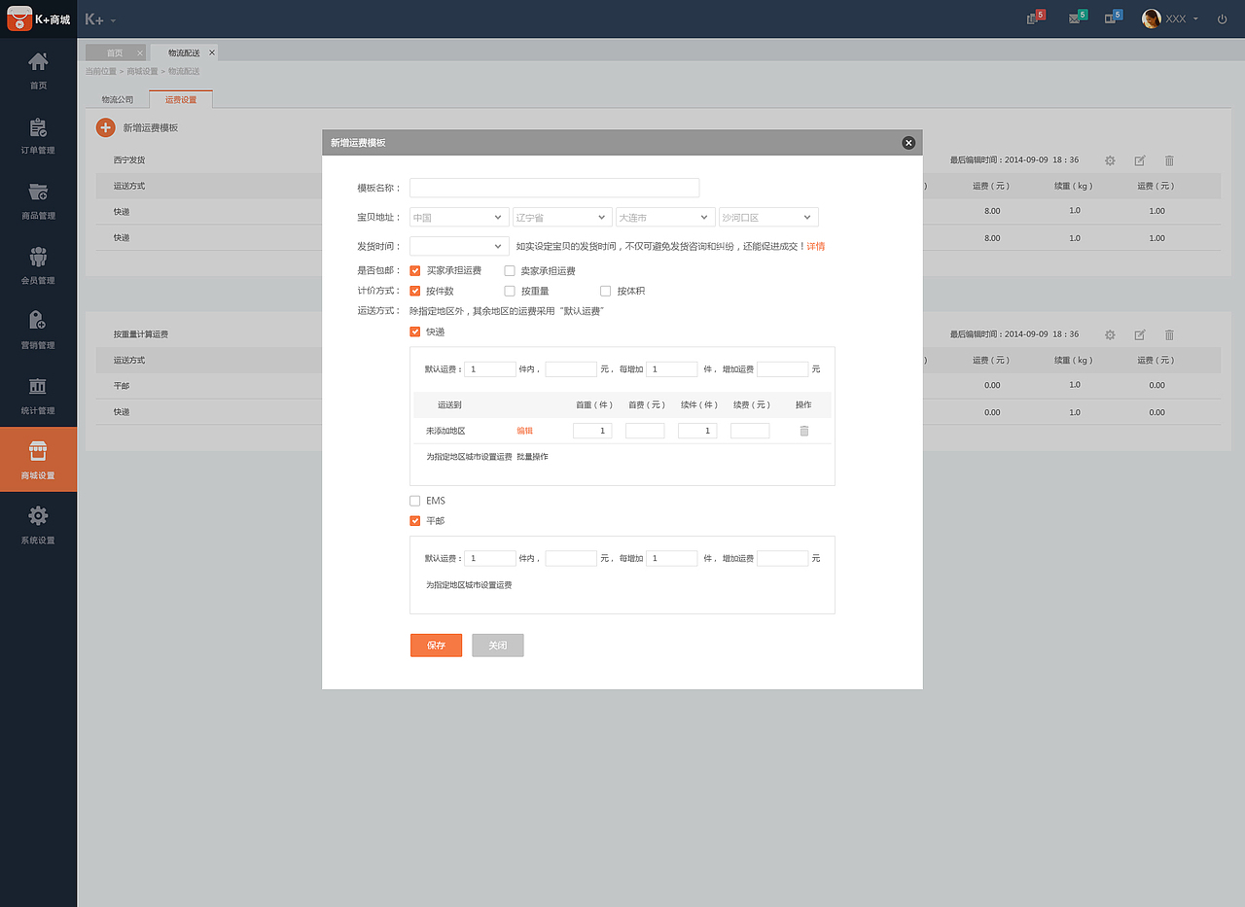Screen dimensions: 1245x907
Task: Open 营销管理 in the sidebar
Action: click(38, 331)
